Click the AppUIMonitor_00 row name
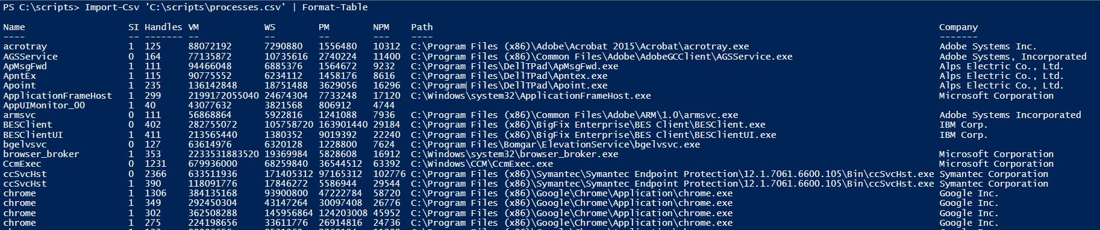 click(44, 105)
